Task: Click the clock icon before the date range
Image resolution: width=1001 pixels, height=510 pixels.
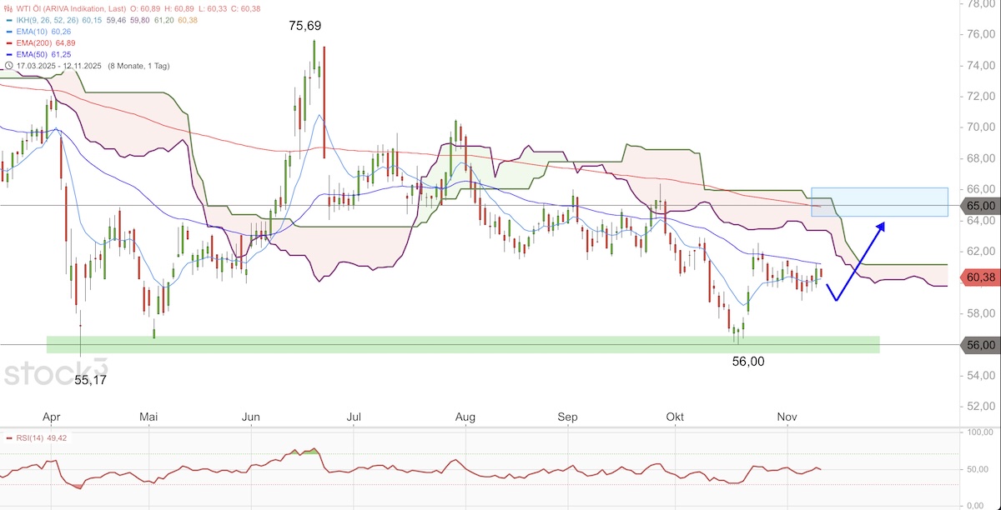Action: point(8,65)
